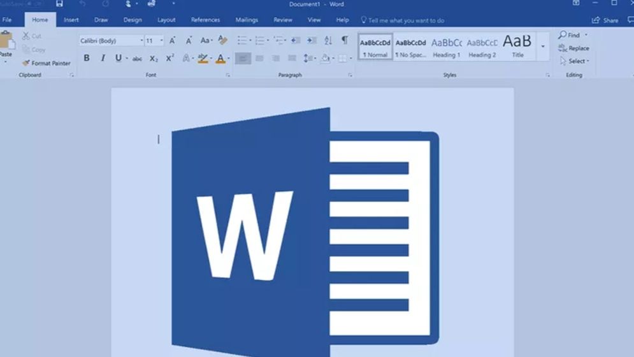Screen dimensions: 634x357
Task: Open the font size dropdown showing 11
Action: pyautogui.click(x=154, y=41)
